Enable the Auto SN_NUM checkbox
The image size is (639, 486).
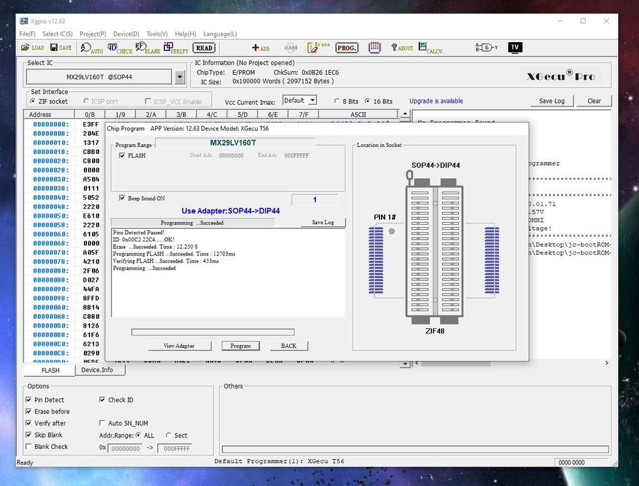click(x=102, y=423)
